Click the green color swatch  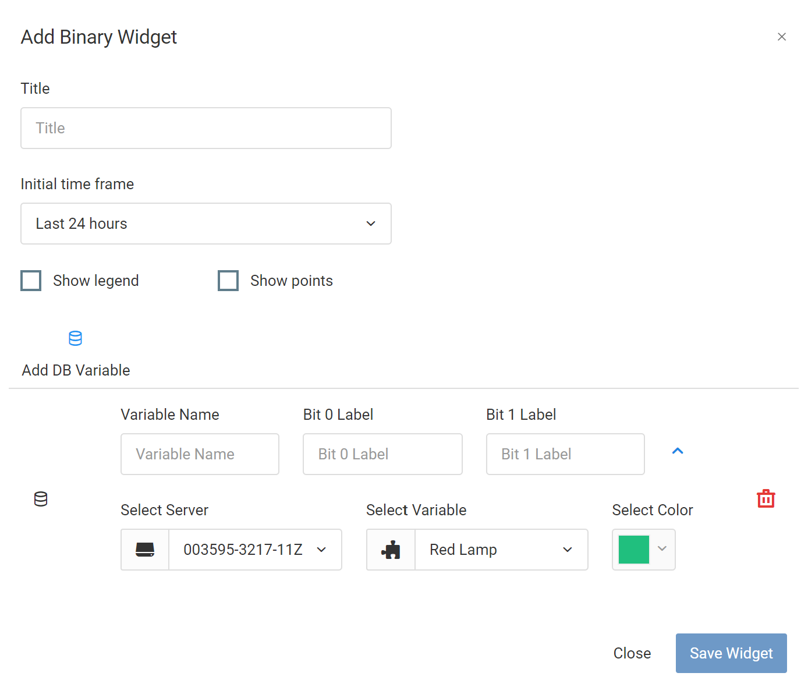point(634,550)
